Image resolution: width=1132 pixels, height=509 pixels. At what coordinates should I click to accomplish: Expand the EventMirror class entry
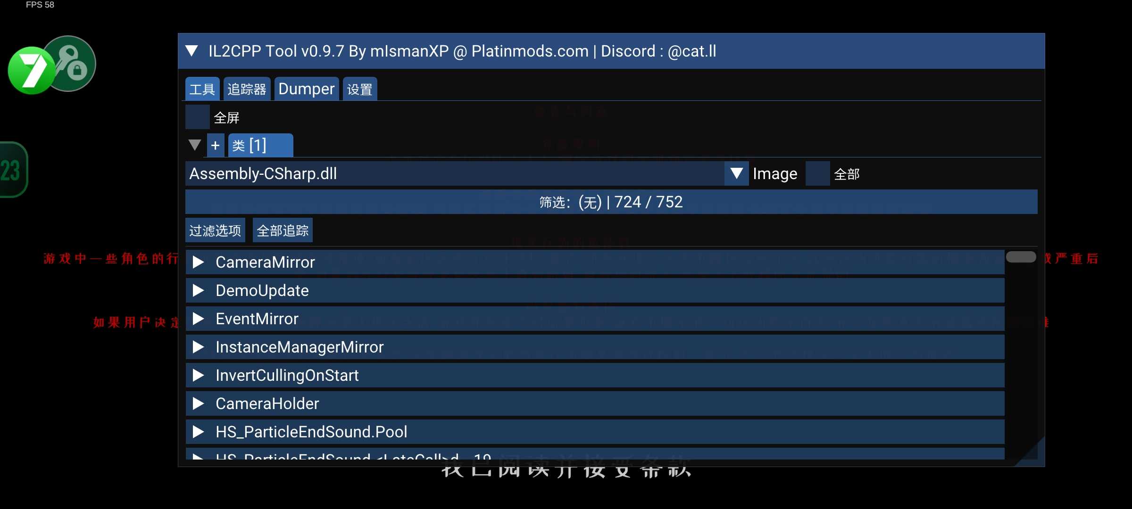point(198,319)
